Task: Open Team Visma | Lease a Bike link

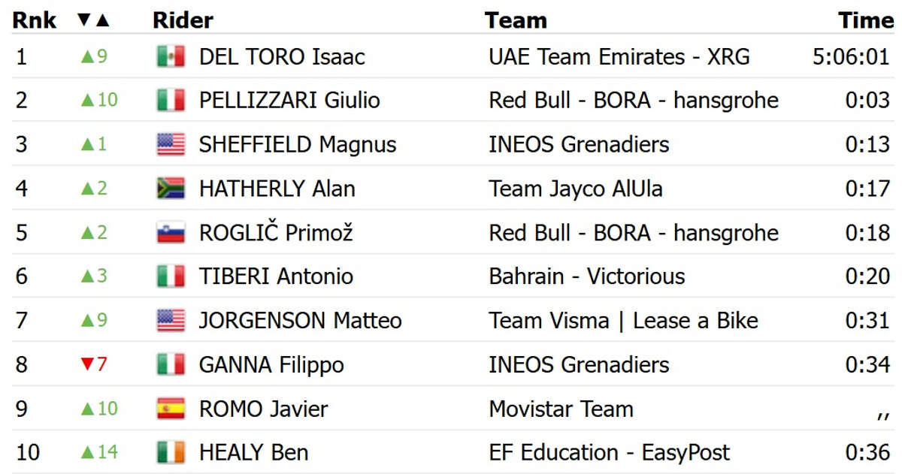Action: coord(623,321)
